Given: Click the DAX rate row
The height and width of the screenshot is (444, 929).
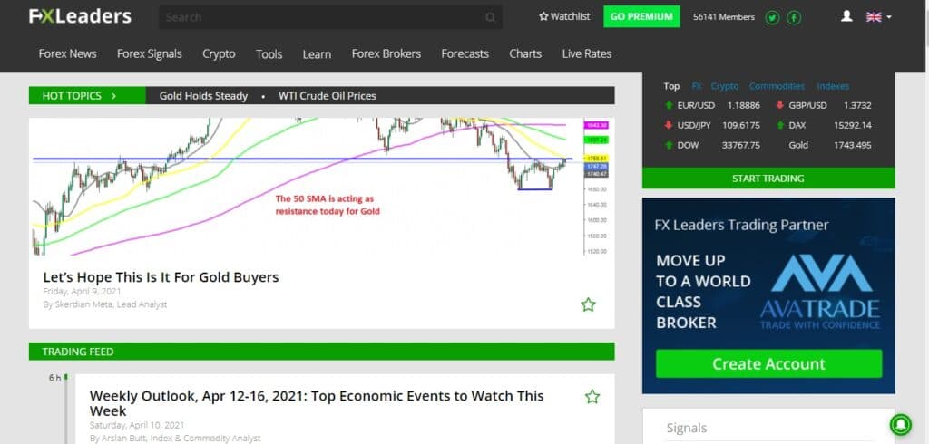Looking at the screenshot, I should (x=823, y=126).
